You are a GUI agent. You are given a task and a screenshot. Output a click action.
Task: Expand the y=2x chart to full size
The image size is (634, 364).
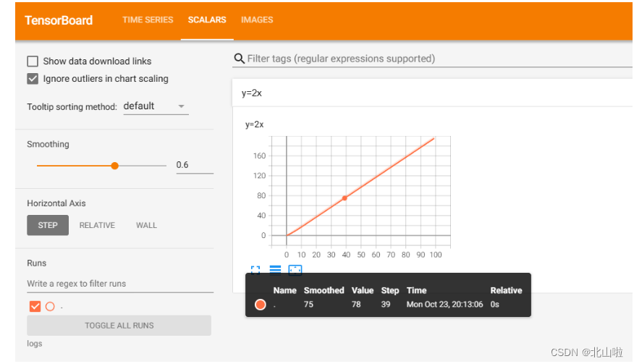pyautogui.click(x=255, y=270)
